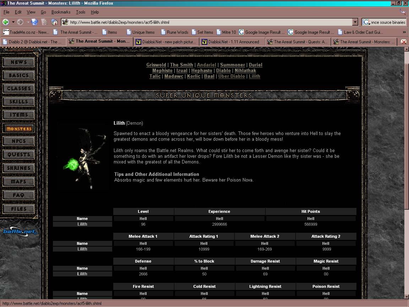Click the QUESTS sidebar button

[x=18, y=155]
